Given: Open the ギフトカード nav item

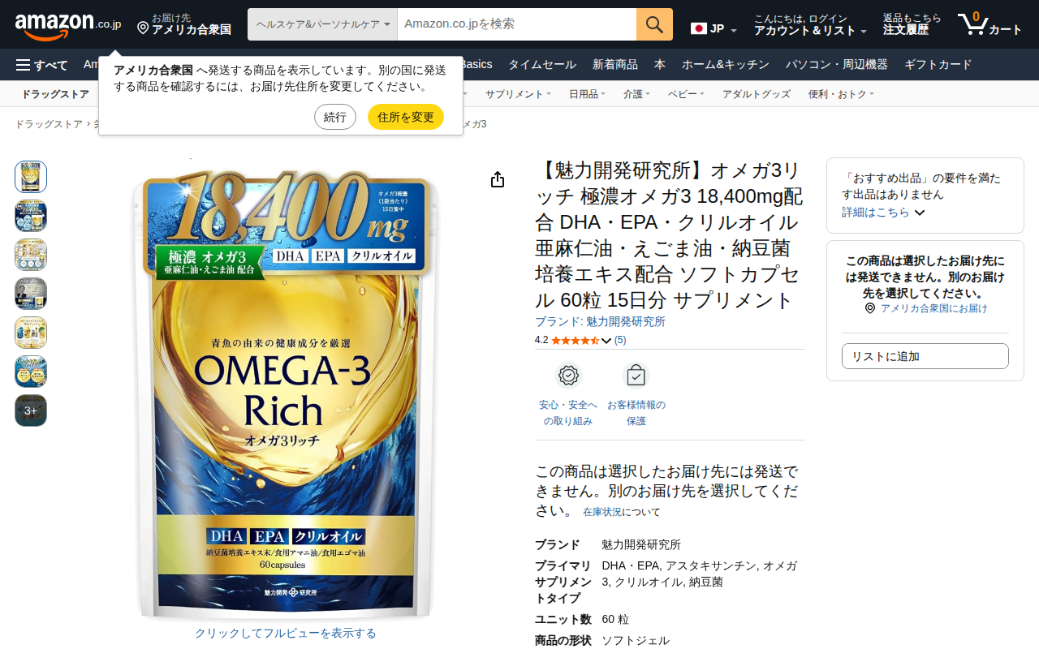Looking at the screenshot, I should (x=938, y=65).
